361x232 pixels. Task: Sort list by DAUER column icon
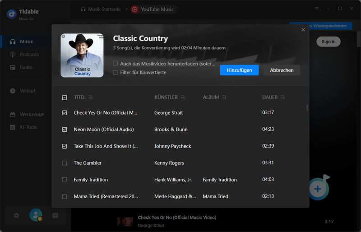tap(283, 97)
